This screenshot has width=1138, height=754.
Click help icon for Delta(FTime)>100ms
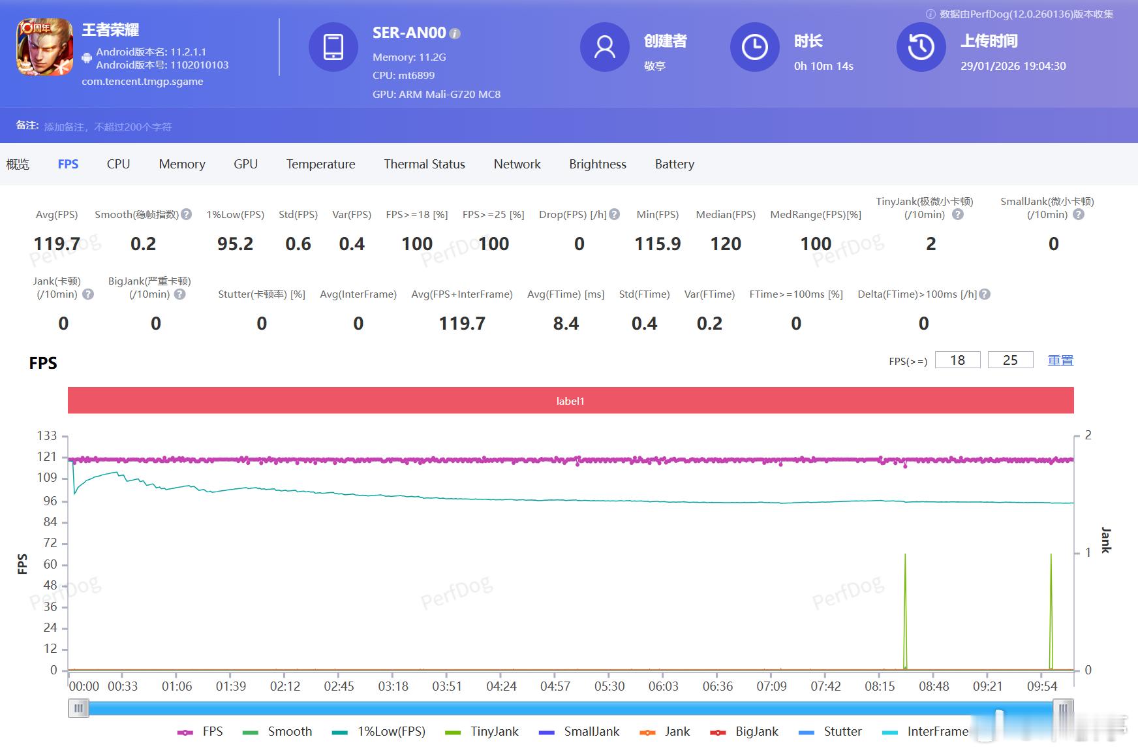click(x=985, y=294)
